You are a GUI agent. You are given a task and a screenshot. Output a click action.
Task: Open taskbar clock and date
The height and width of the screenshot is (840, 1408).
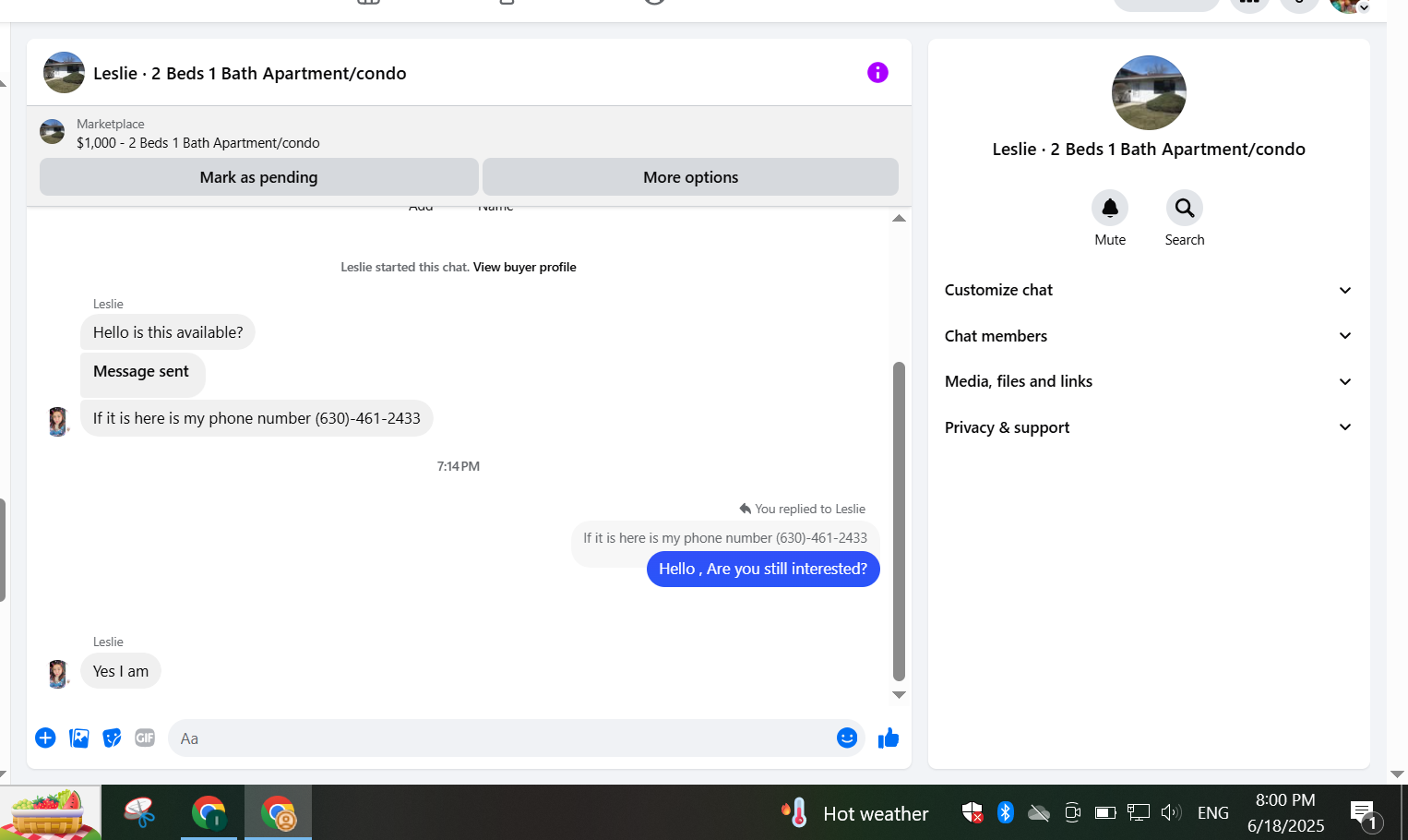point(1285,813)
